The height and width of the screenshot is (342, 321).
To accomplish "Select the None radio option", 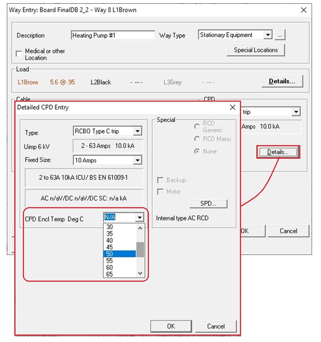I will 197,151.
